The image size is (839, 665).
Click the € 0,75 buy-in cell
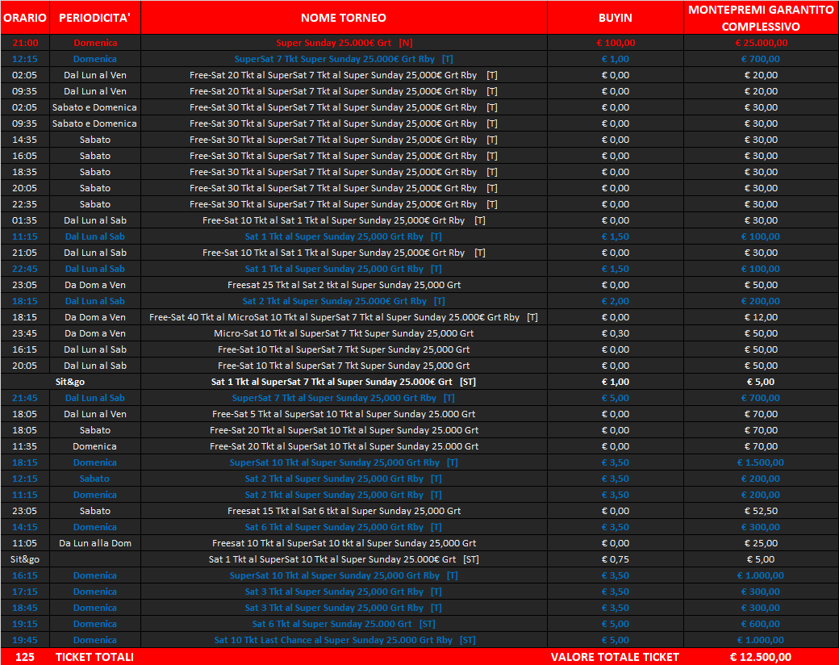616,559
